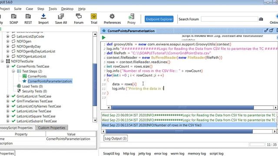Click the Proxy toolbar icon
The image size is (278, 156).
coord(131,16)
